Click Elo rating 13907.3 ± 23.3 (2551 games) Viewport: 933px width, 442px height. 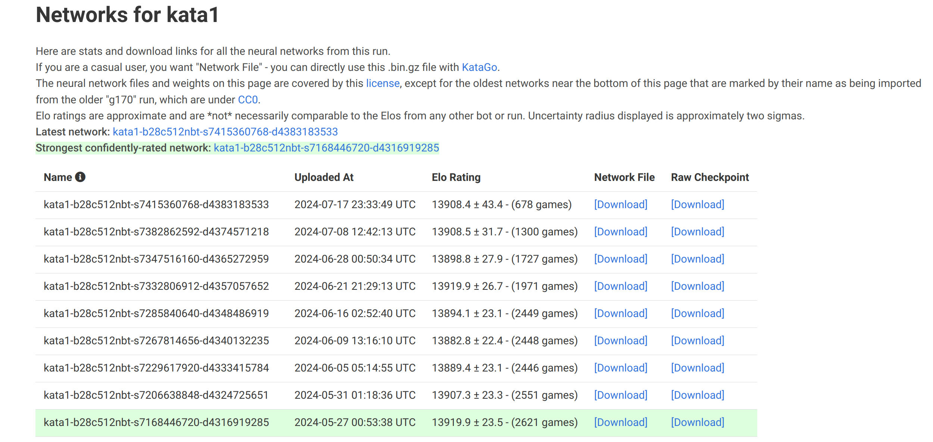pos(505,395)
